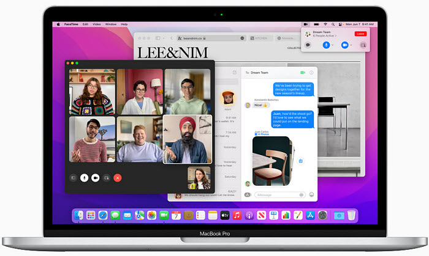
Task: Open Contacts from the Dock
Action: (x=188, y=216)
